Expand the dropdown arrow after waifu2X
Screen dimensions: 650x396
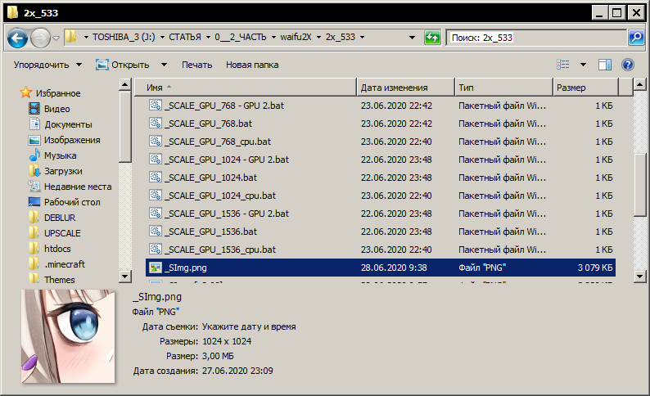click(x=318, y=38)
